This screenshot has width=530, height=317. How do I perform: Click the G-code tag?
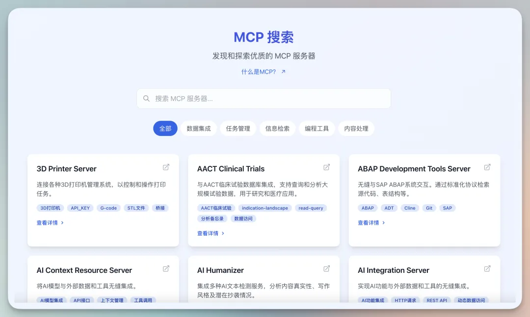(x=108, y=208)
